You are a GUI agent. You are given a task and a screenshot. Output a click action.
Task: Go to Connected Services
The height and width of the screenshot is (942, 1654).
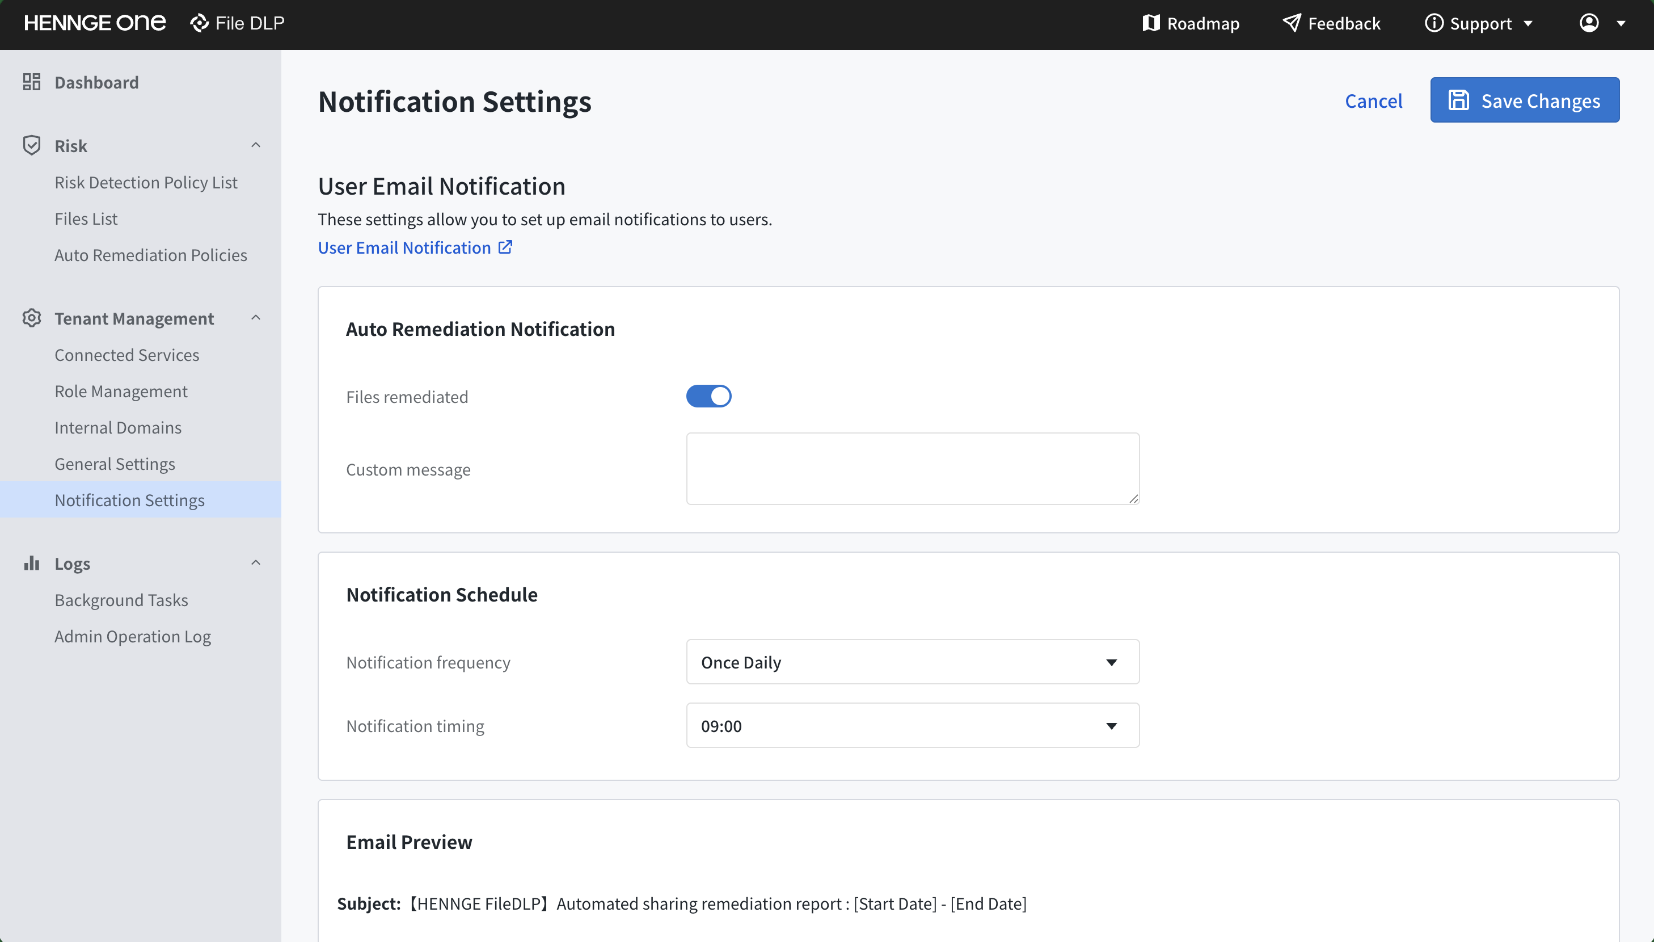126,355
